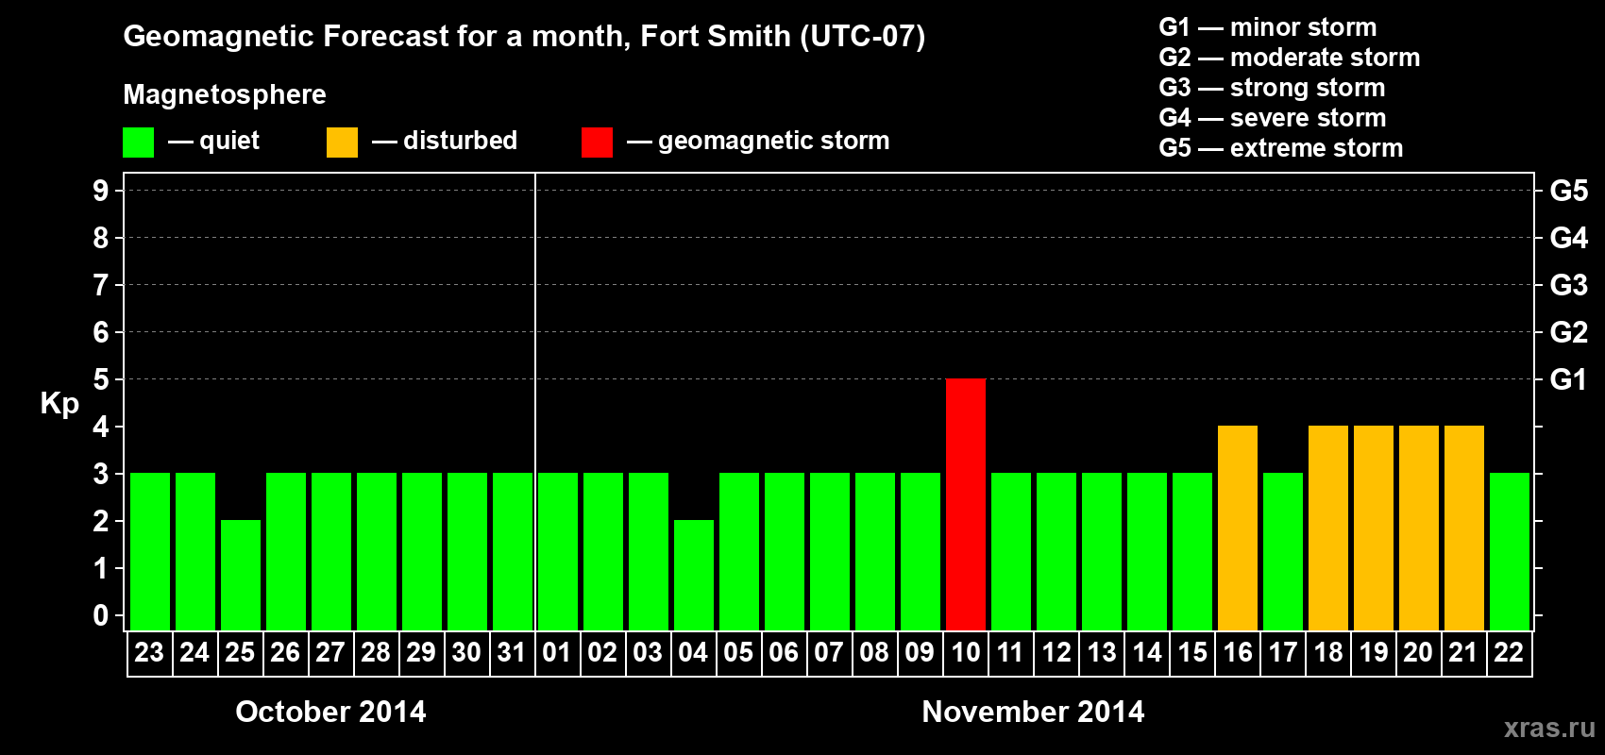Click the date label 13 on the axis

pos(1102,653)
